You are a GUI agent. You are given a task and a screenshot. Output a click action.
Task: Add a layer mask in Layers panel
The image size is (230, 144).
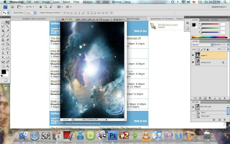tap(205, 98)
